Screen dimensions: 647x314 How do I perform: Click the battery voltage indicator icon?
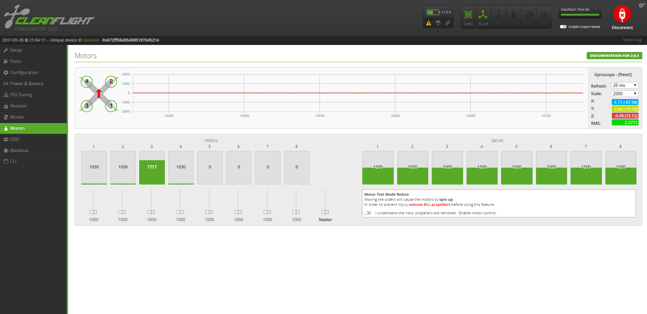433,12
